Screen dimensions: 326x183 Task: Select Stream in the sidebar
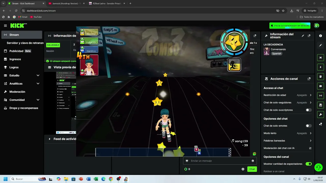pos(22,35)
